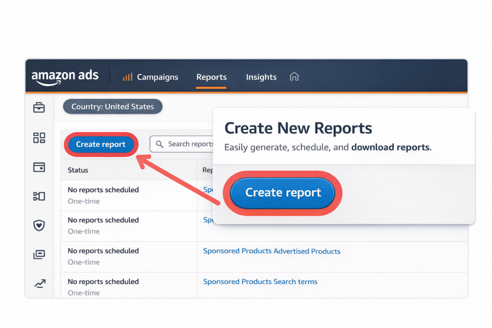492x328 pixels.
Task: Select the wallet card sidebar icon
Action: click(x=39, y=167)
